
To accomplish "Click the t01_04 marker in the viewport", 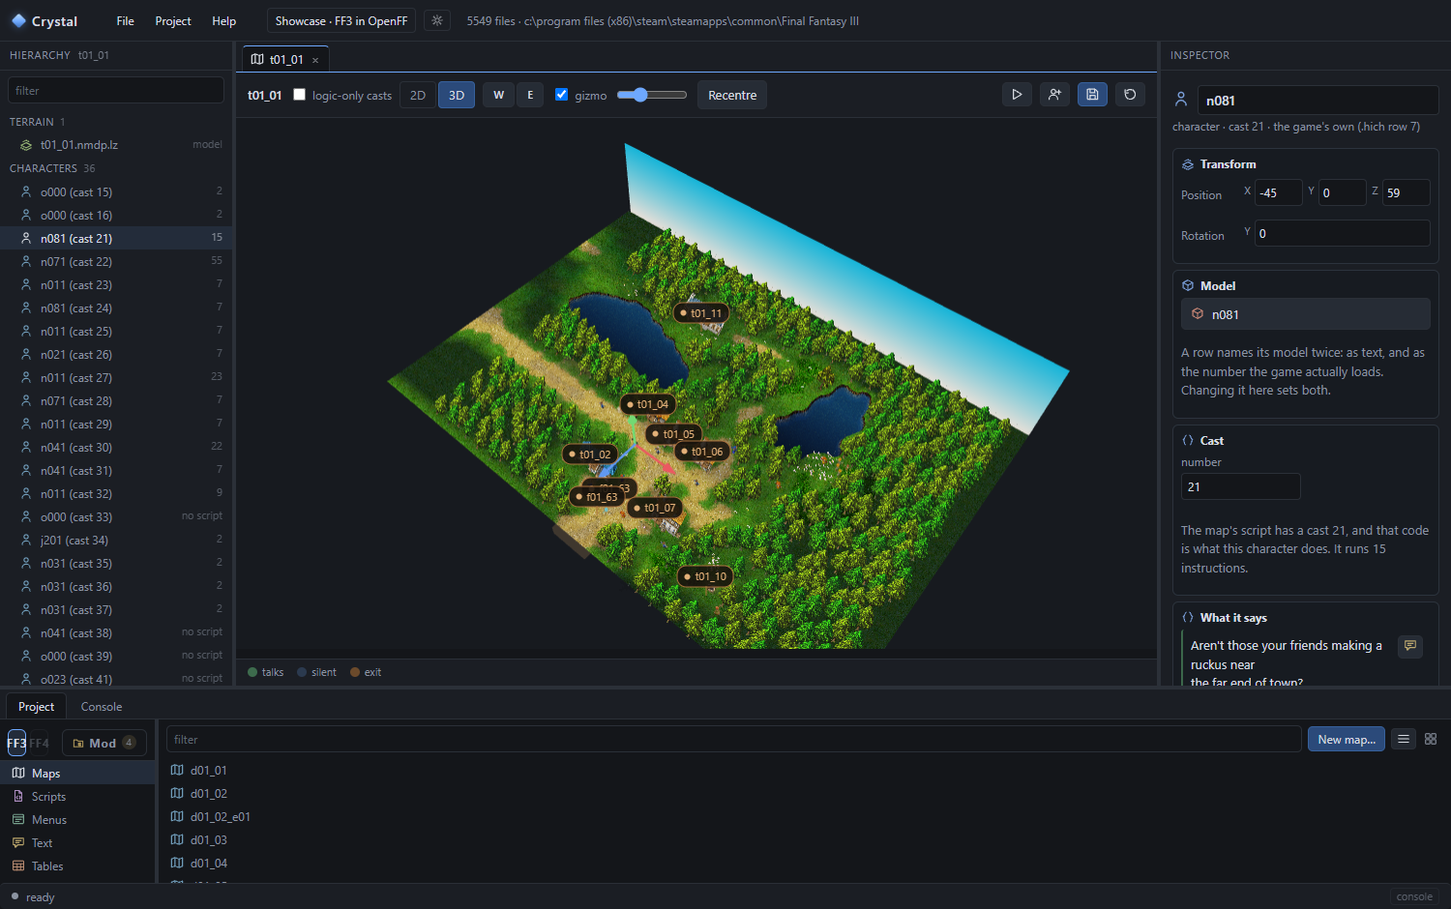I will tap(647, 404).
